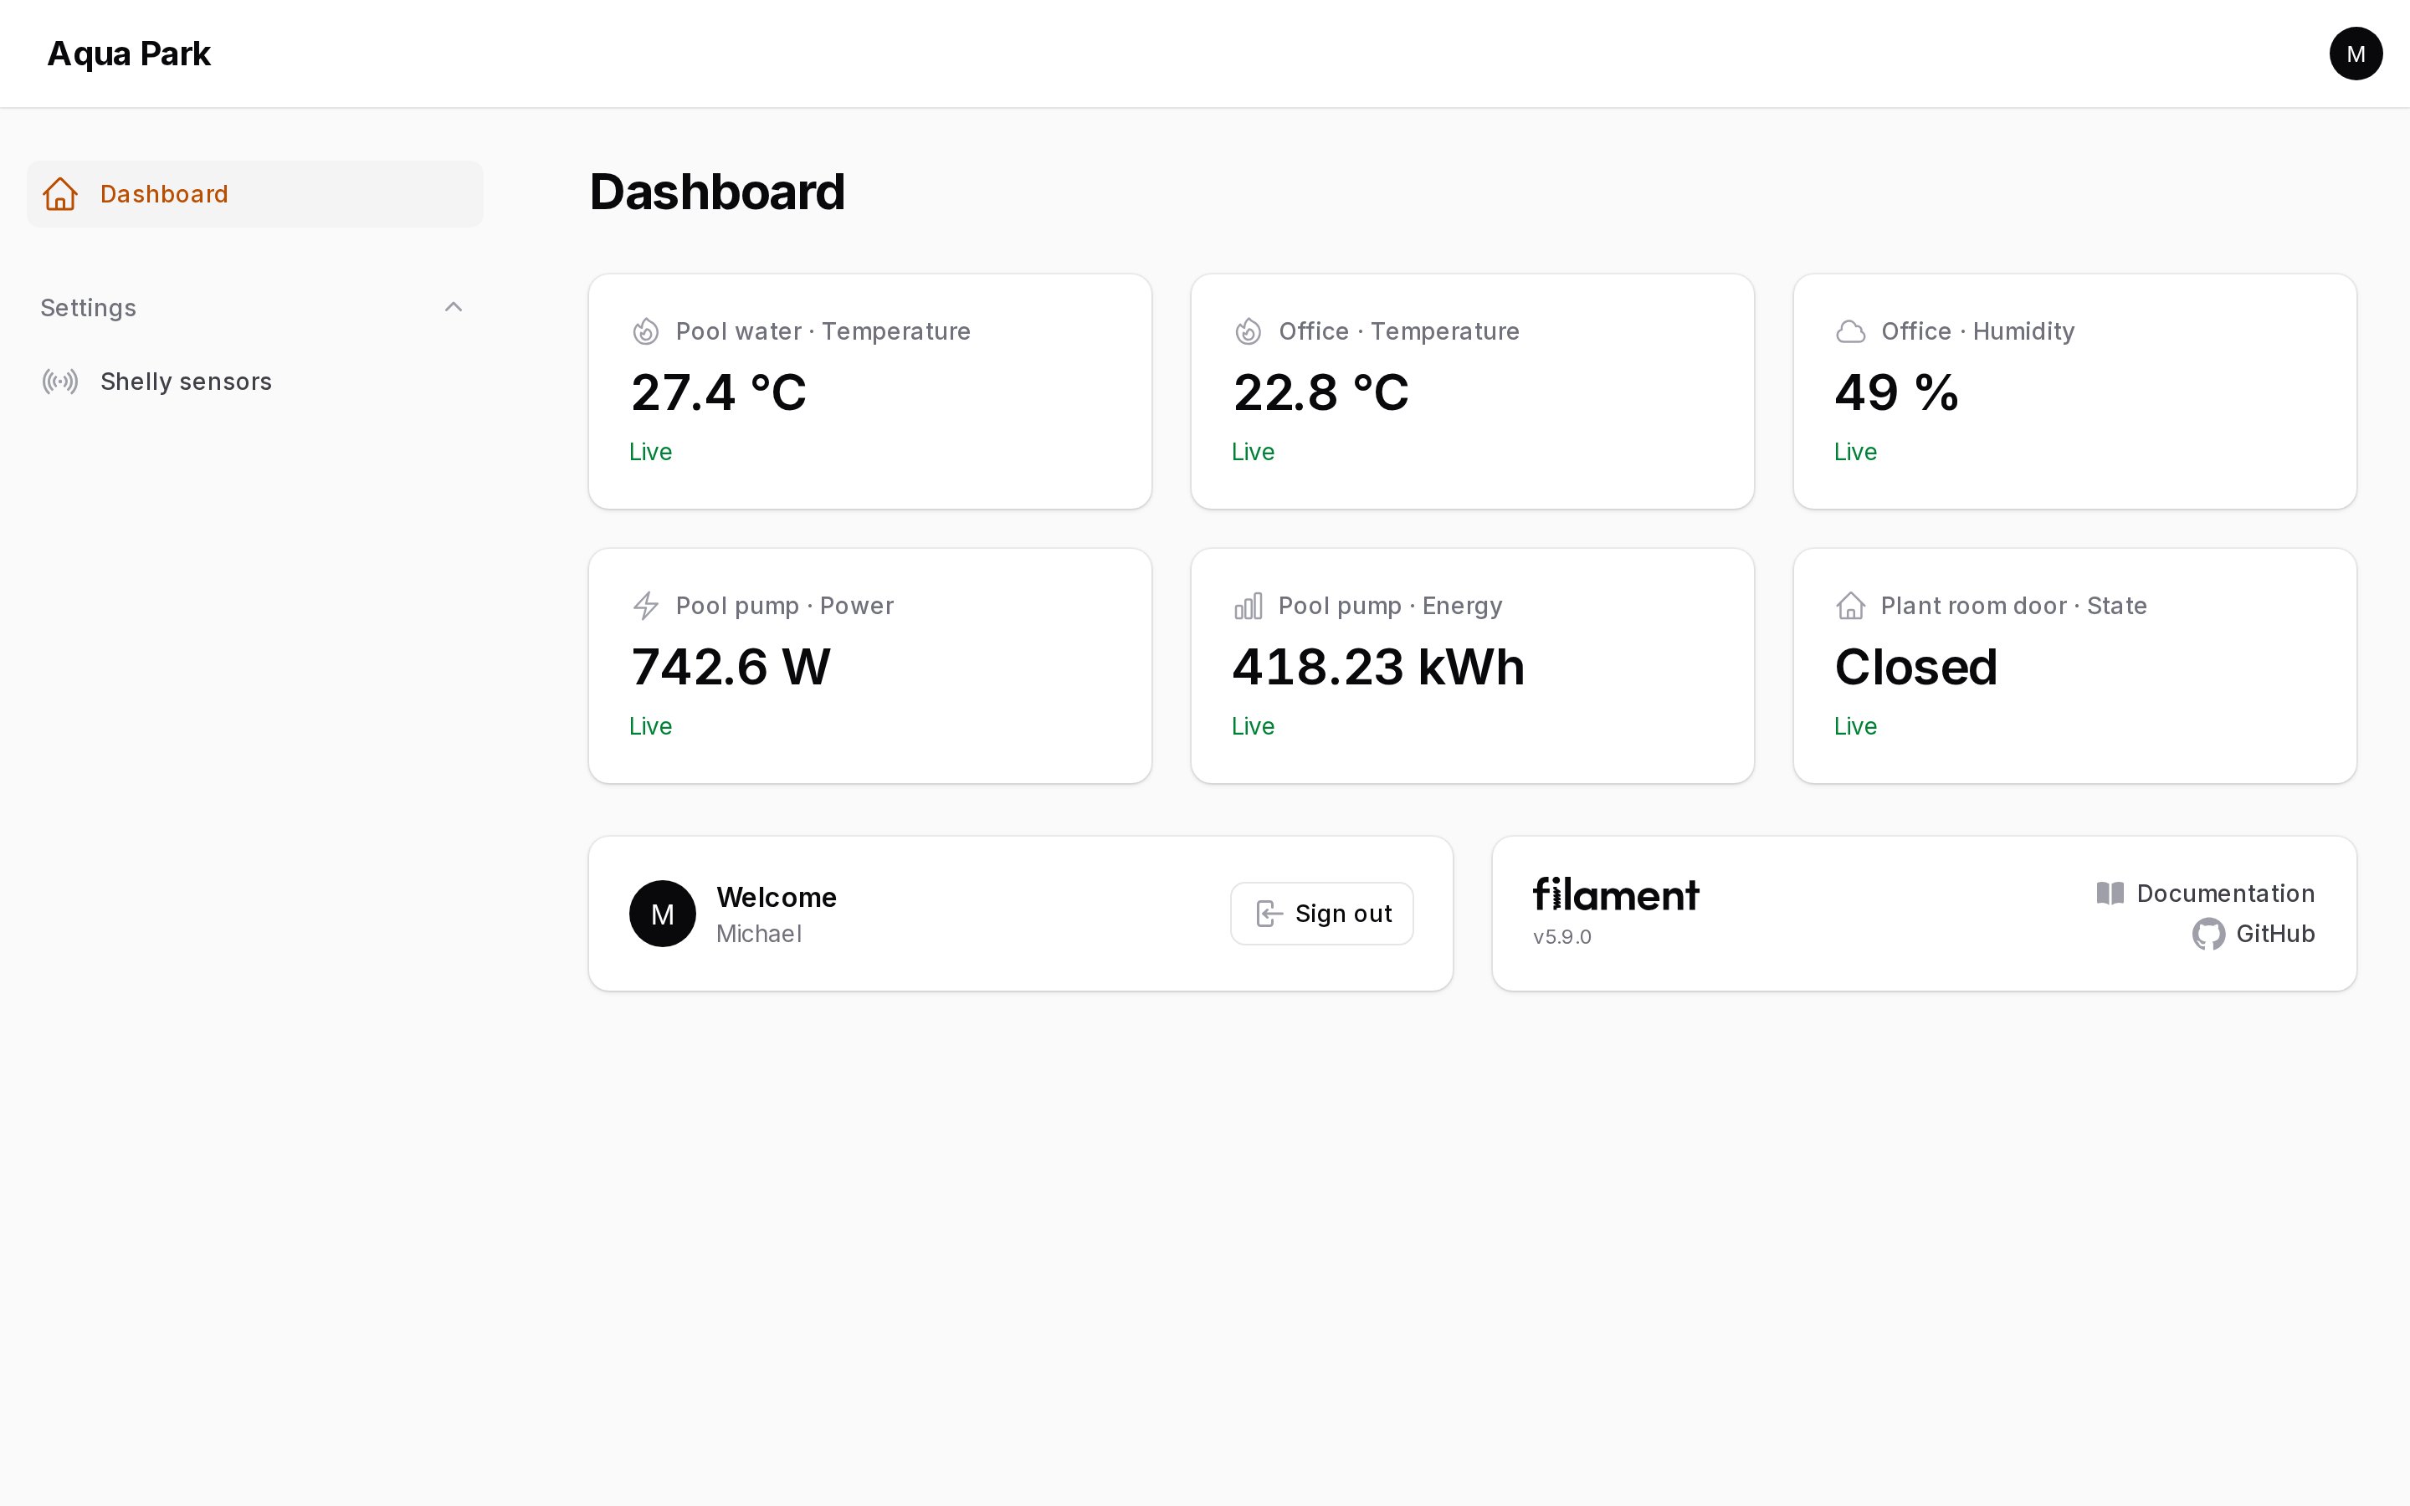Click bolt icon on Pool pump Power card
The image size is (2410, 1506).
tap(646, 606)
